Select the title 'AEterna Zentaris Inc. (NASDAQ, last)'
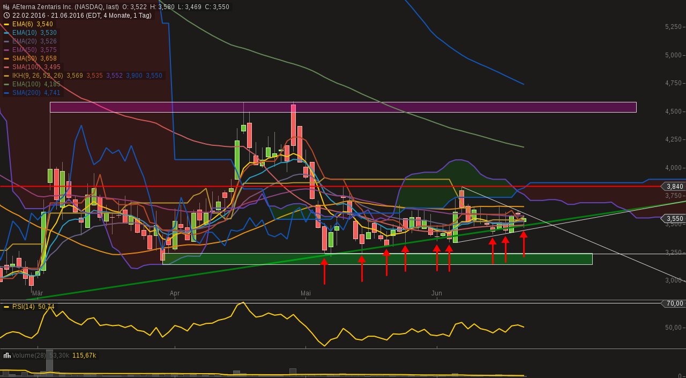 click(x=65, y=7)
